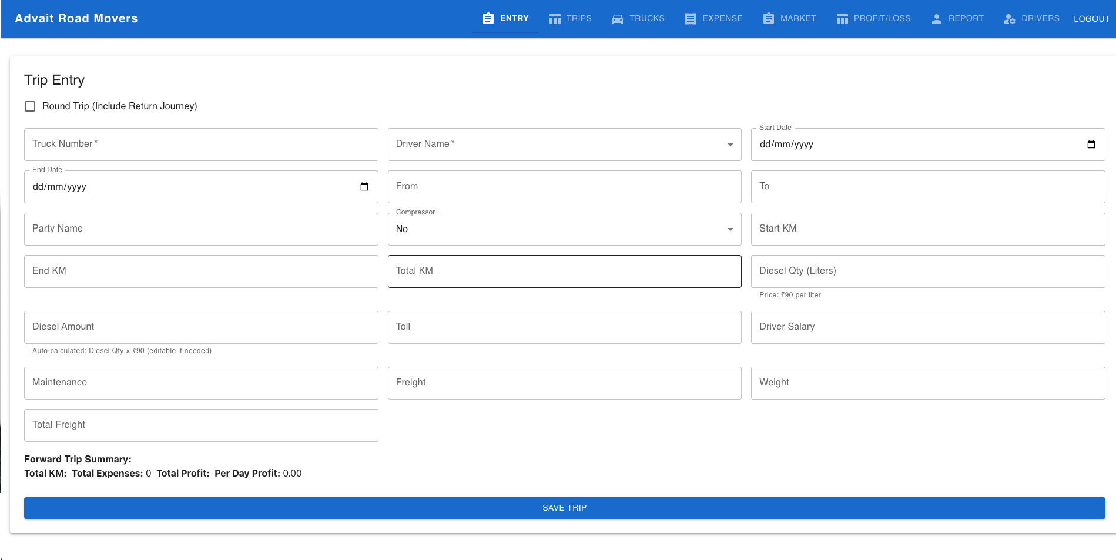The height and width of the screenshot is (560, 1116).
Task: Click the car icon beside TRUCKS
Action: pos(617,19)
